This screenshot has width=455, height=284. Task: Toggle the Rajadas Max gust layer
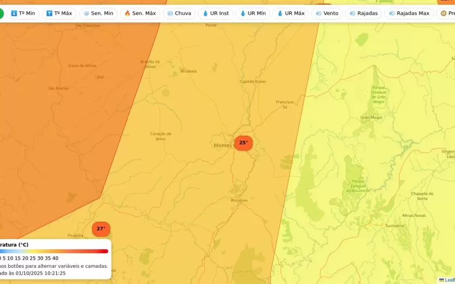pos(409,14)
